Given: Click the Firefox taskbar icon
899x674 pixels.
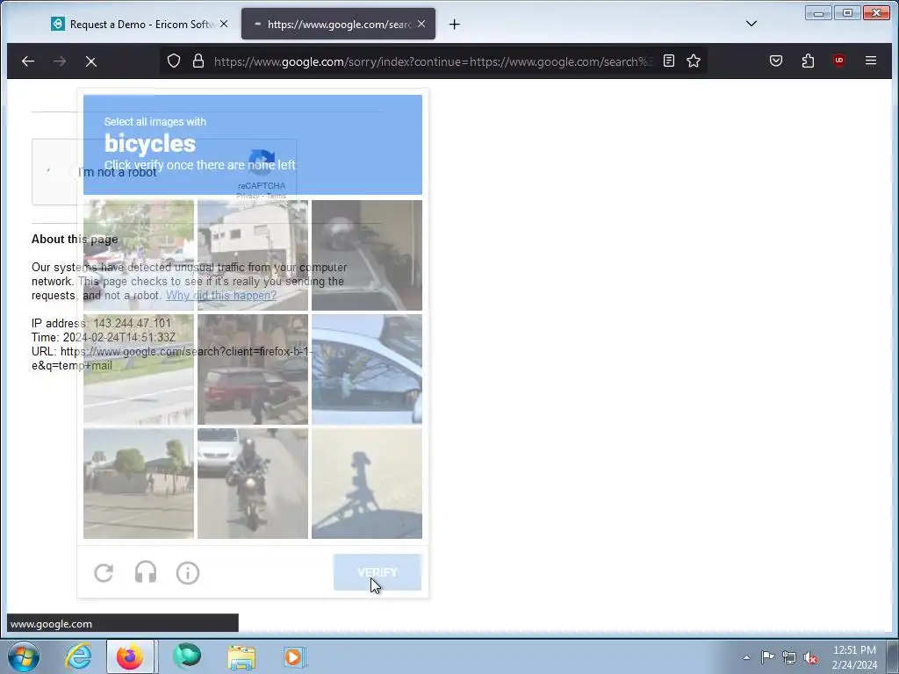Looking at the screenshot, I should (130, 656).
